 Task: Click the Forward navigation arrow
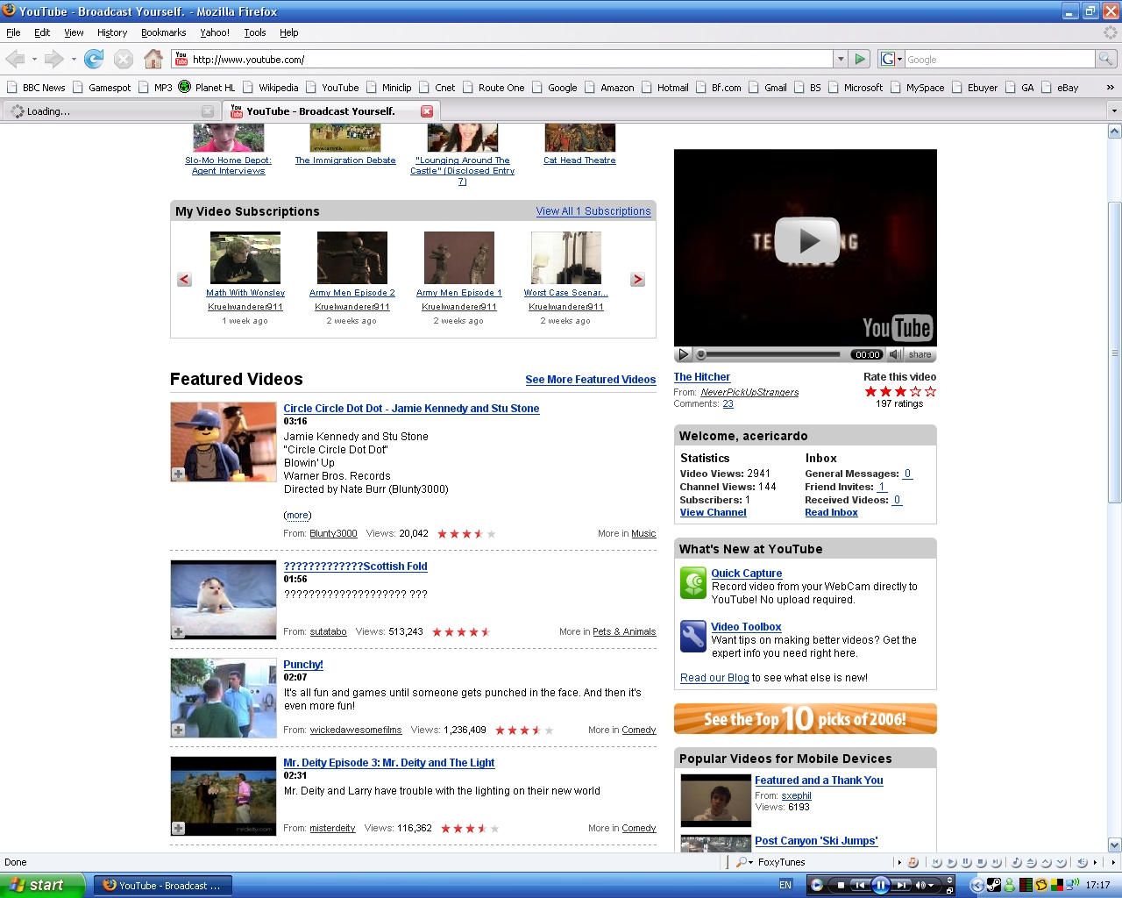(x=53, y=59)
